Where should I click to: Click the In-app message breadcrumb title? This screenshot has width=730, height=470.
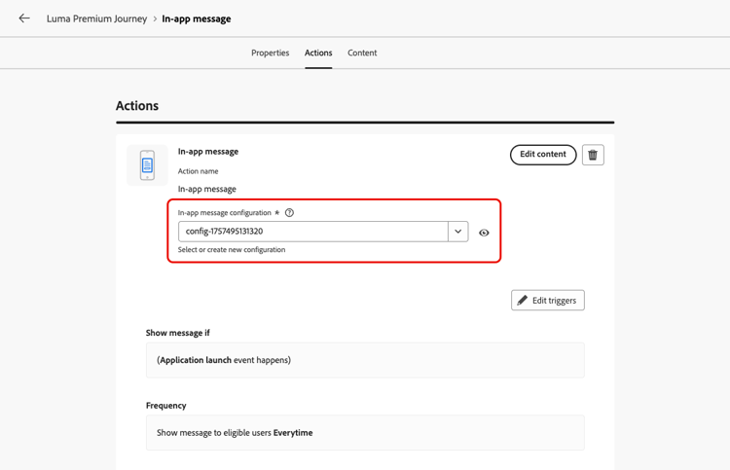coord(197,18)
